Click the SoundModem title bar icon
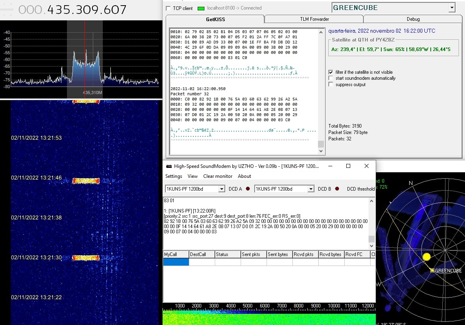The image size is (465, 325). [169, 166]
